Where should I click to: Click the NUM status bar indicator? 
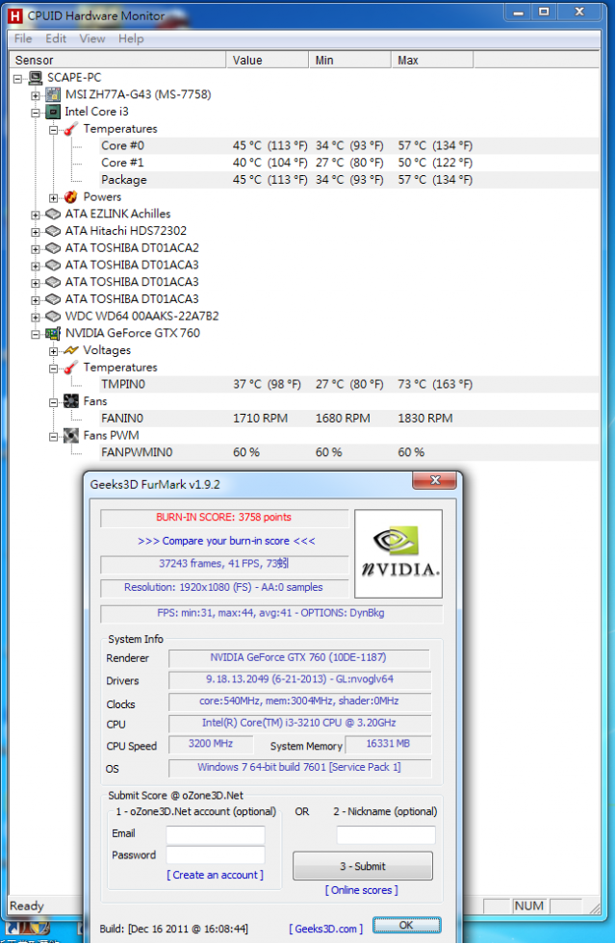click(528, 906)
